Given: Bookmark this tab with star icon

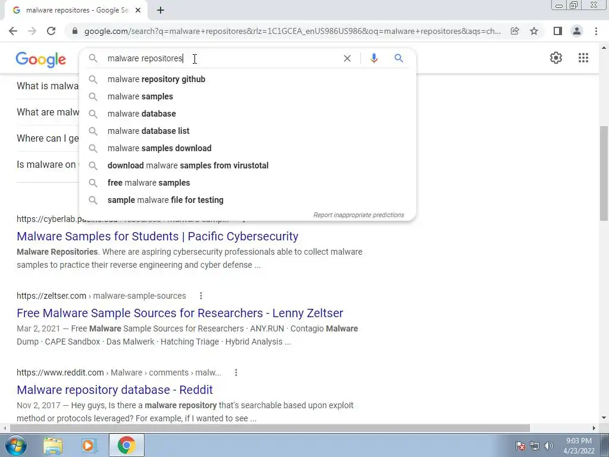Looking at the screenshot, I should [x=534, y=31].
